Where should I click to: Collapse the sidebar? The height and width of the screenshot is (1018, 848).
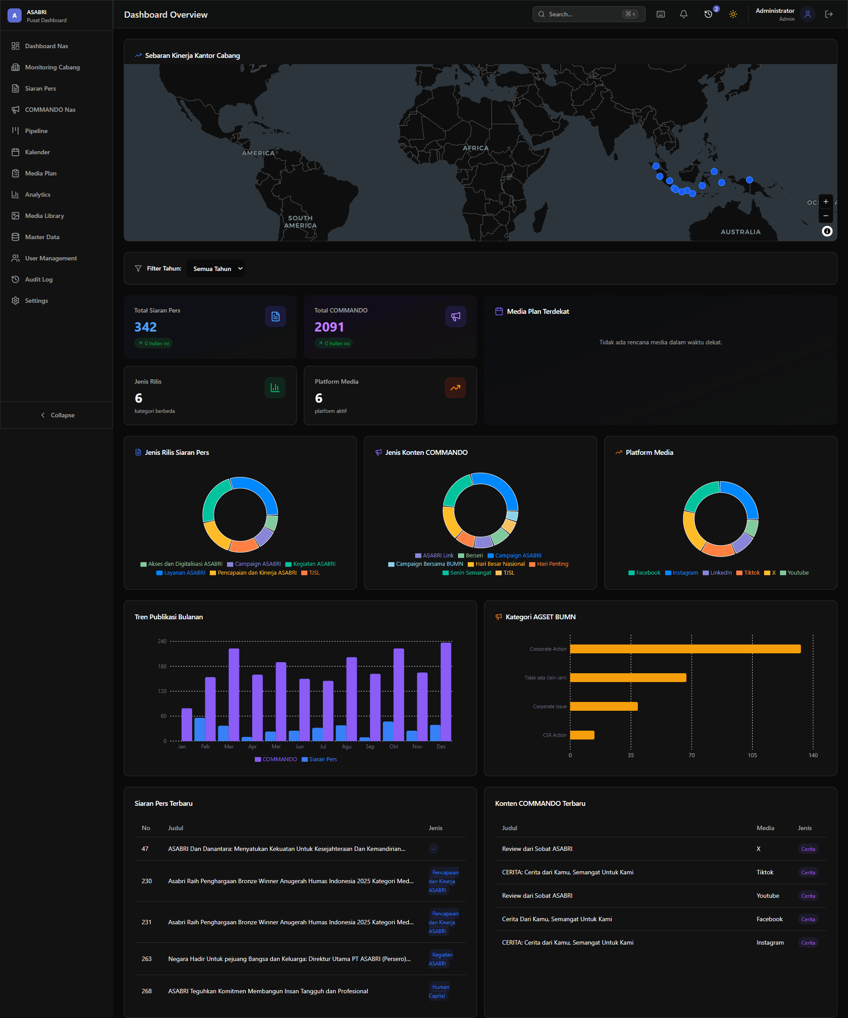tap(57, 415)
